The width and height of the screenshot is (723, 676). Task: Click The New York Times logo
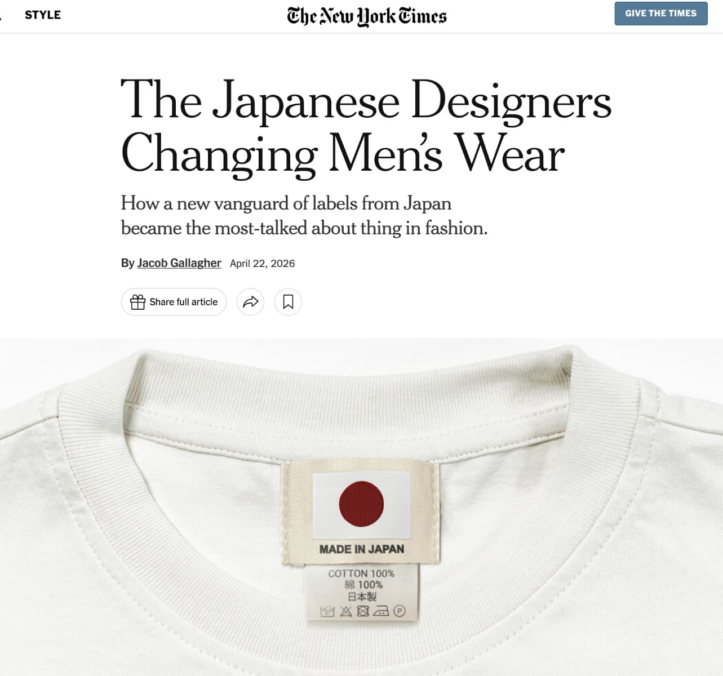coord(367,16)
